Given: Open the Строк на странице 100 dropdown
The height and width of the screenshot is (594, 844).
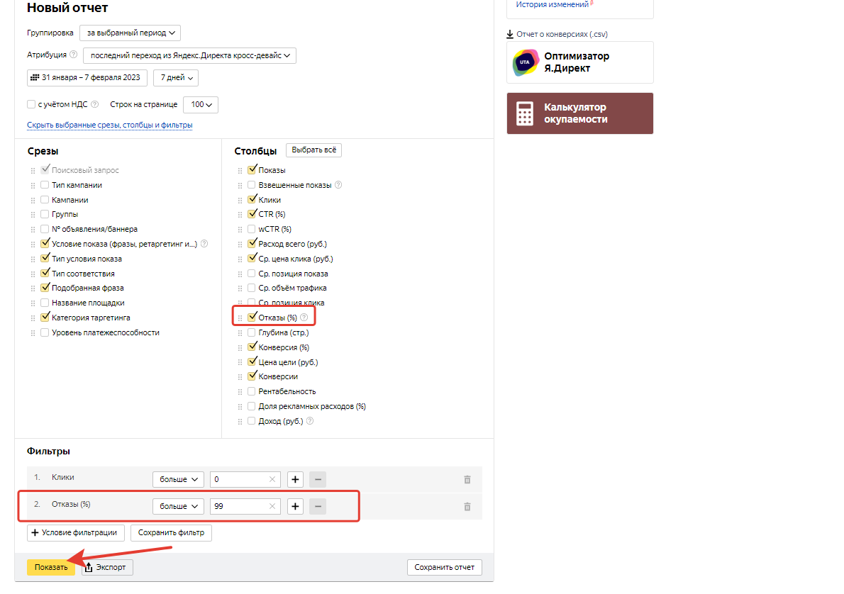Looking at the screenshot, I should coord(201,104).
